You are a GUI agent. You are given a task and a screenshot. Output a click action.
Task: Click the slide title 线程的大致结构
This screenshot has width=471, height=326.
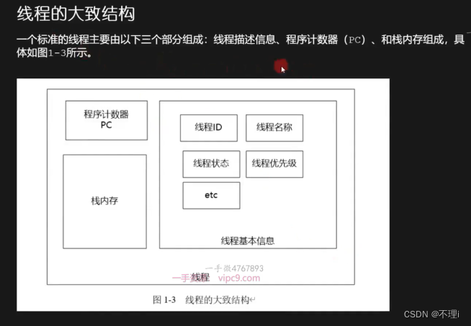coord(76,14)
